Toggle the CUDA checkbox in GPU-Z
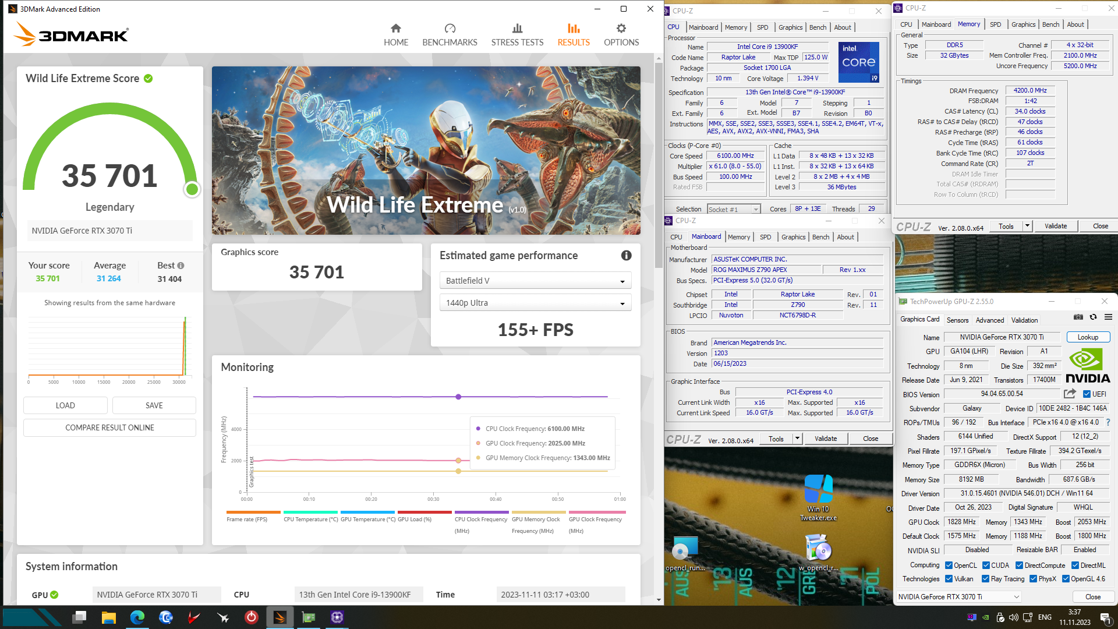1118x629 pixels. tap(986, 566)
